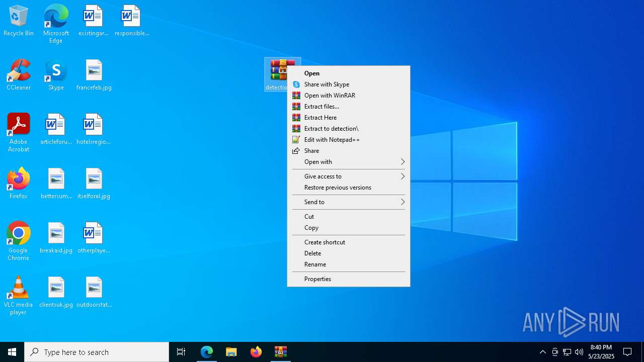The image size is (644, 362).
Task: Choose Copy in the context menu
Action: pos(349,228)
